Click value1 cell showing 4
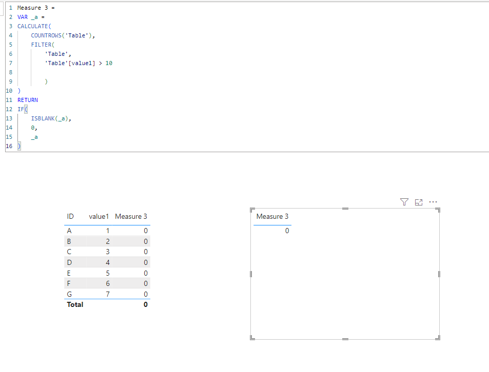 (108, 262)
